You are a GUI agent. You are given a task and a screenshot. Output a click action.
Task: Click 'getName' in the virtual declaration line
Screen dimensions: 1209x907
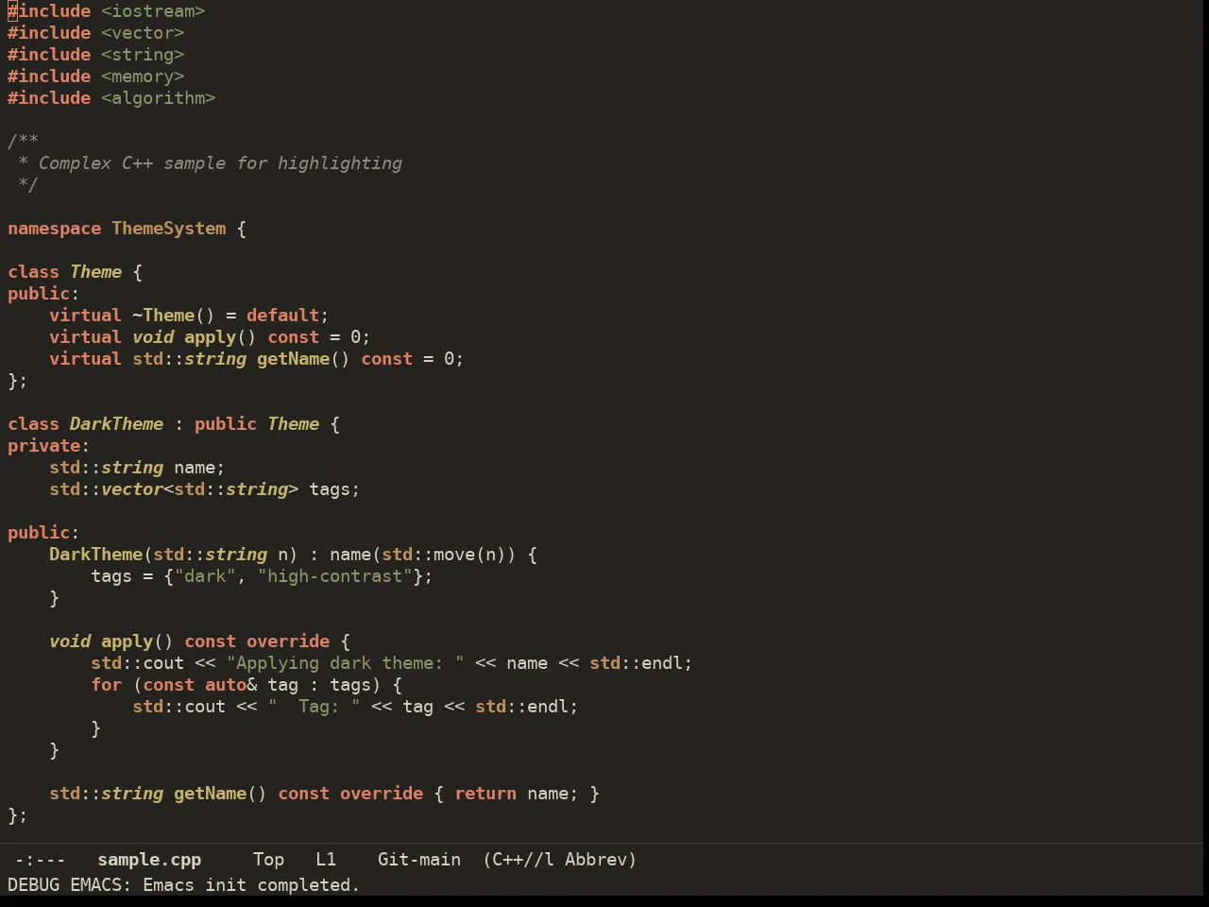(294, 359)
